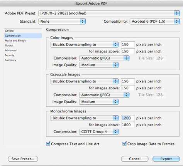Viewport: 183px width, 166px height.
Task: Open Color Images downsampling method dropdown
Action: tap(85, 45)
